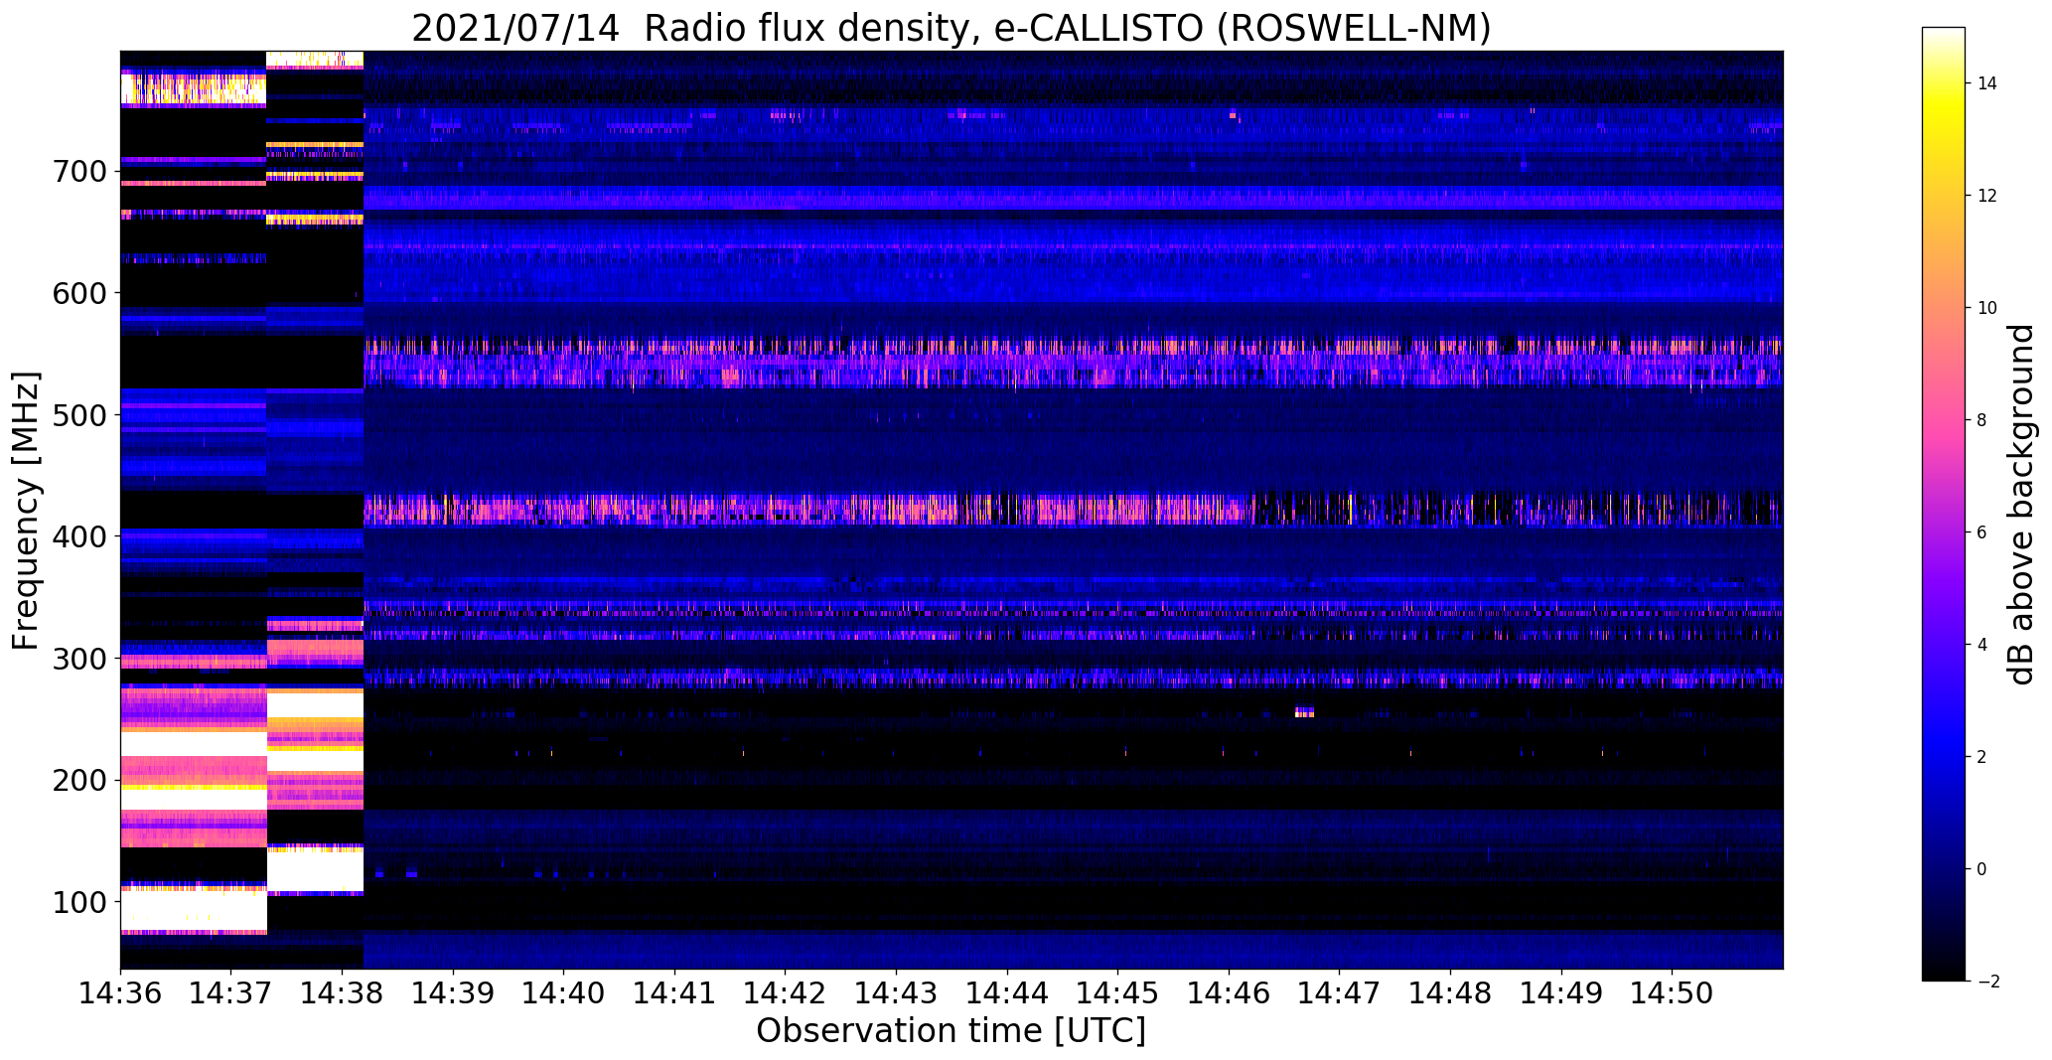Click the colorbar tick labeled 10 dB

[1987, 308]
